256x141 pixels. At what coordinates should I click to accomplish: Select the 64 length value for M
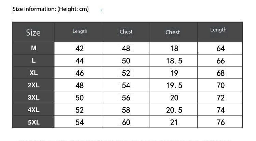coord(221,49)
